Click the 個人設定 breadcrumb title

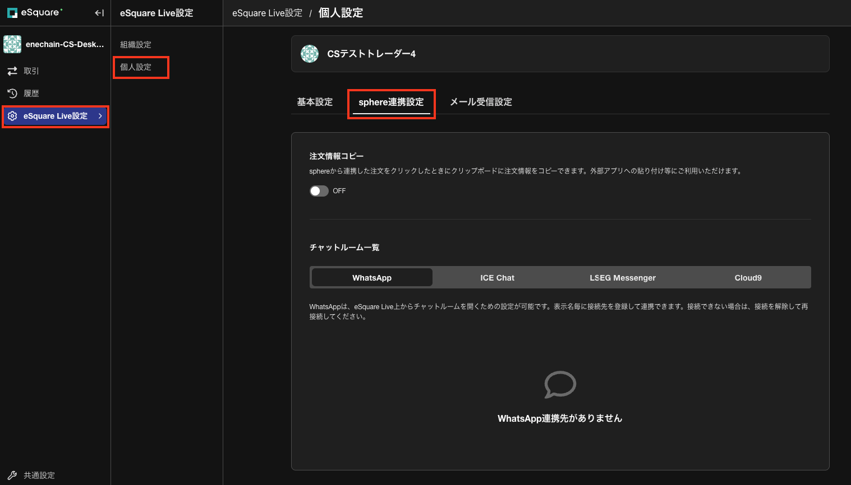(x=341, y=13)
